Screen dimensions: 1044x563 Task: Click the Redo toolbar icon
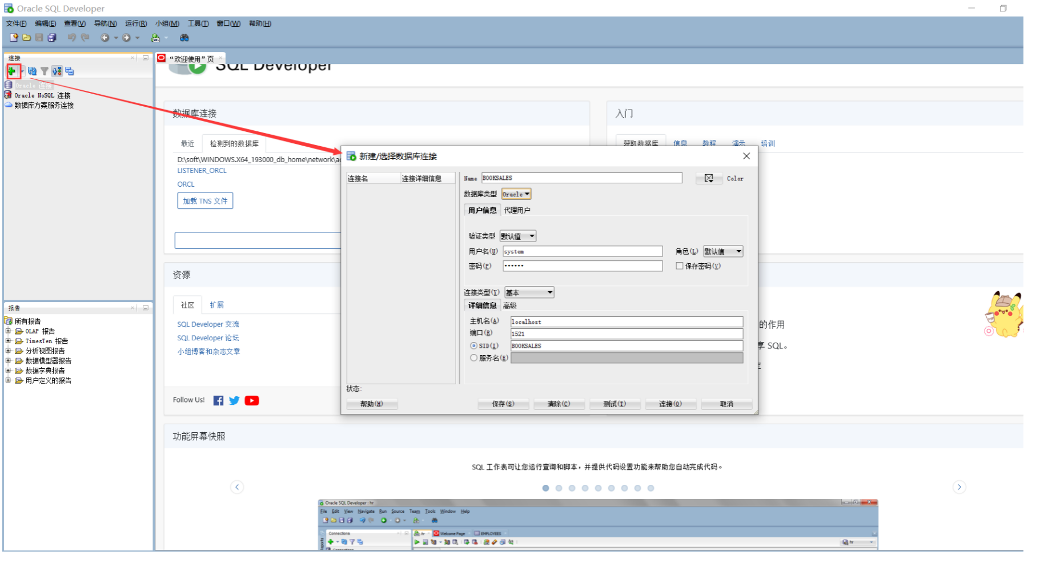[x=85, y=38]
